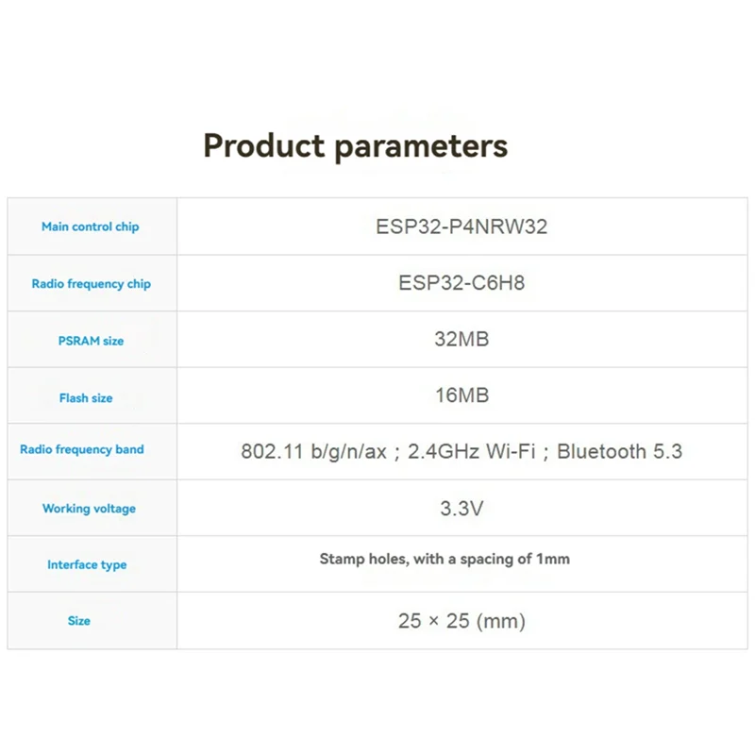This screenshot has height=755, width=755.
Task: Click the ESP32-C6H8 chip value
Action: coord(461,283)
